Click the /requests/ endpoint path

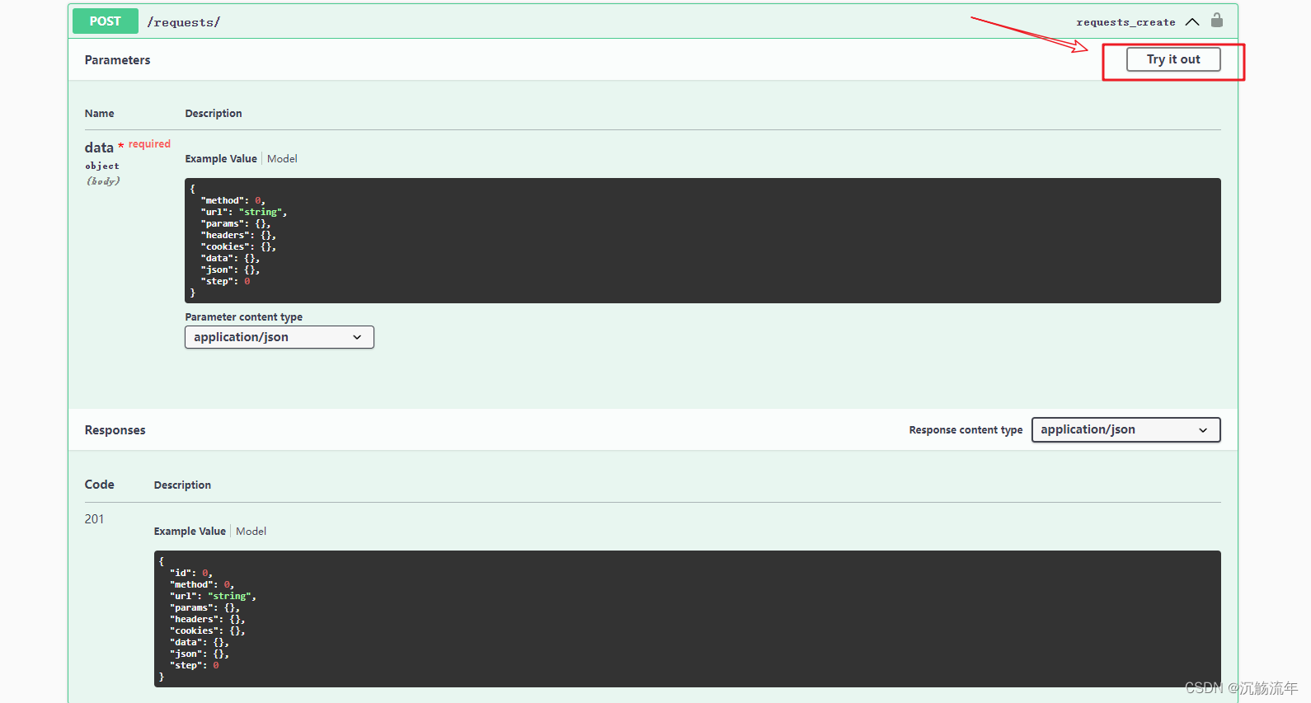point(184,22)
